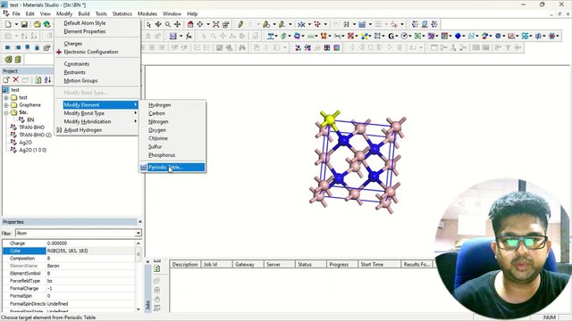This screenshot has height=321, width=572.
Task: Click the binoculars Find icon
Action: click(x=242, y=47)
